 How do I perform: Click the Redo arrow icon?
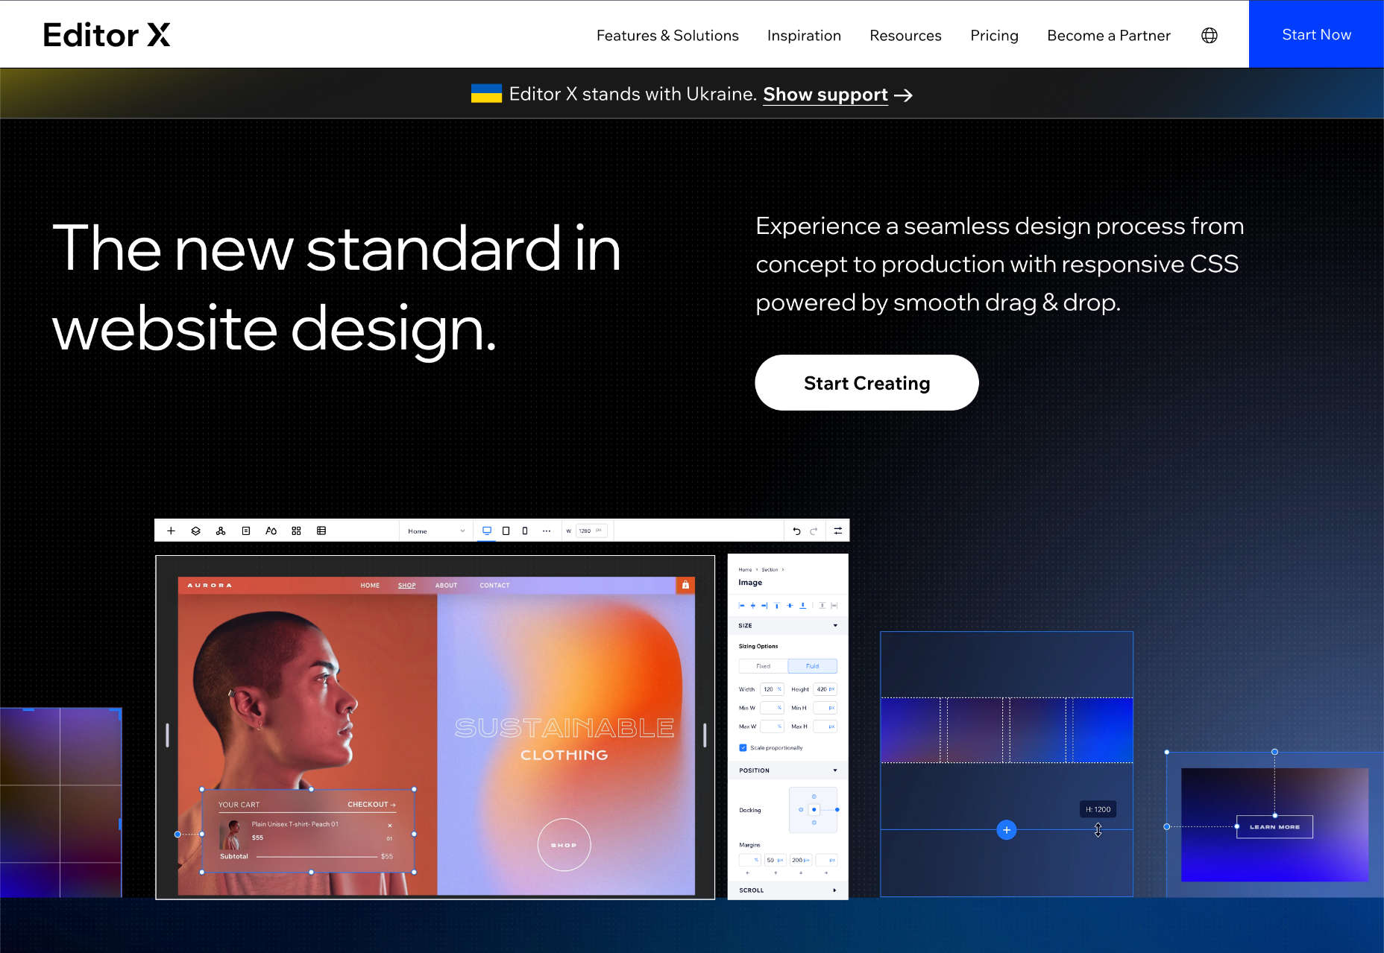point(814,531)
